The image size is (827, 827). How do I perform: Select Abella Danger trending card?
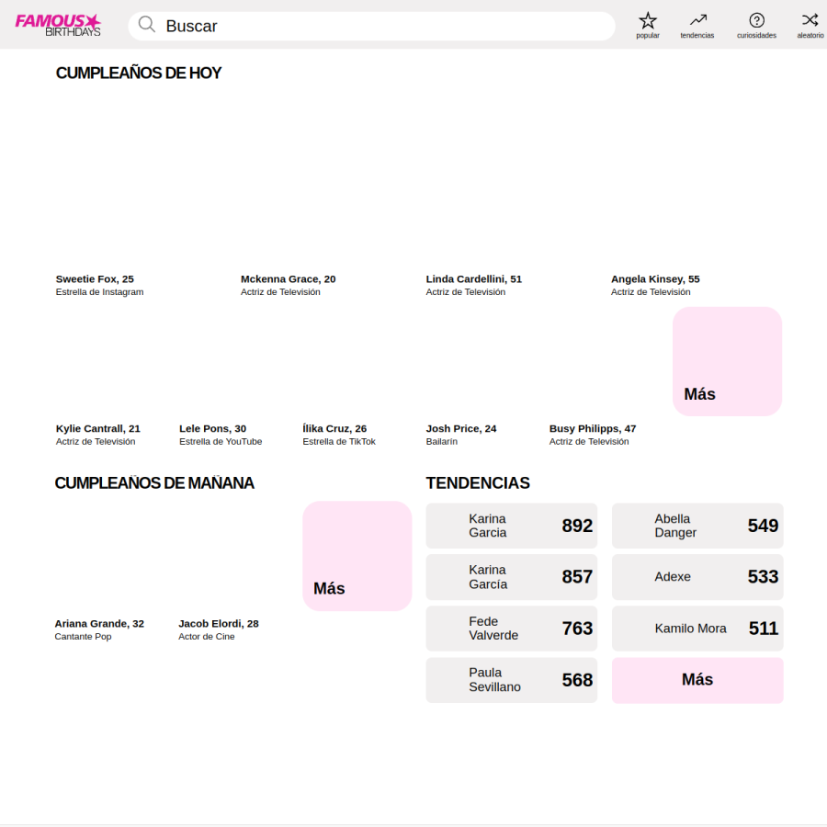point(697,526)
